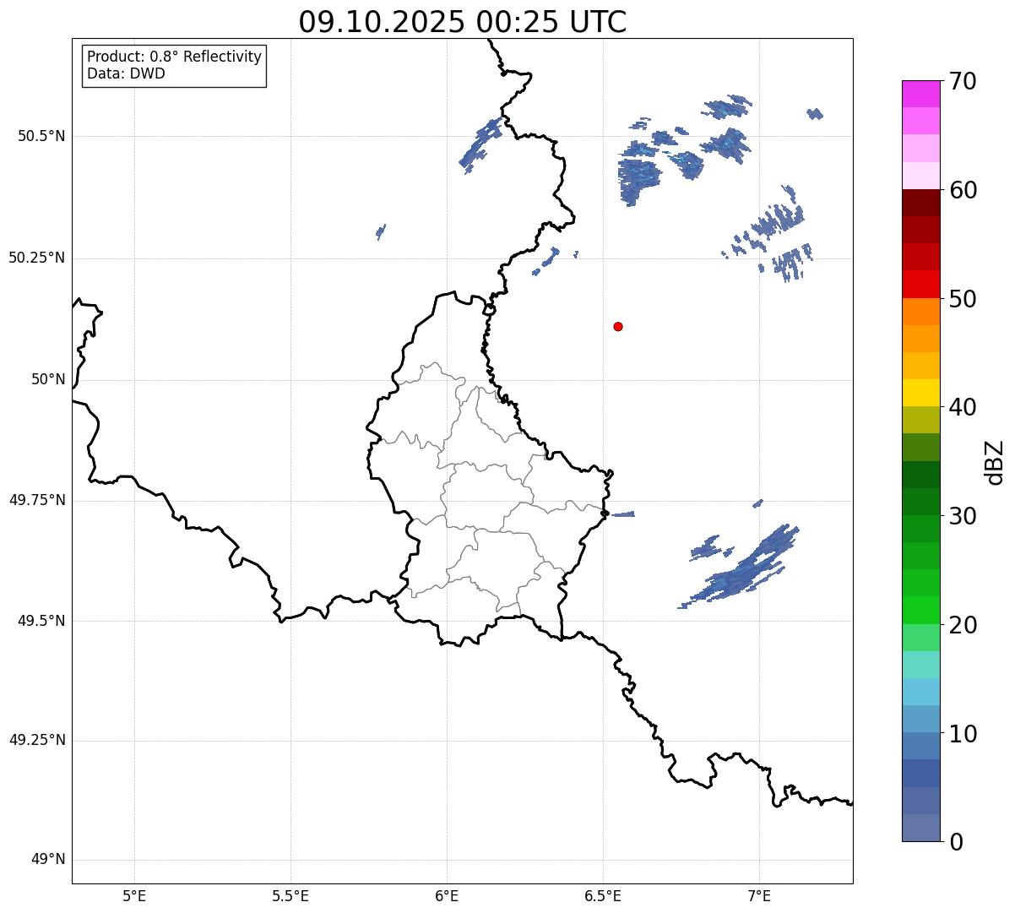The image size is (1015, 913).
Task: Pick the dark maroon swatch just below 60 dBZ
Action: click(x=921, y=203)
